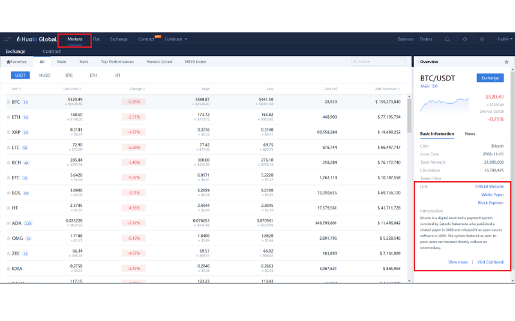Viewport: 515px width, 321px height.
Task: Click the page scrollbar down arrow
Action: [512, 280]
